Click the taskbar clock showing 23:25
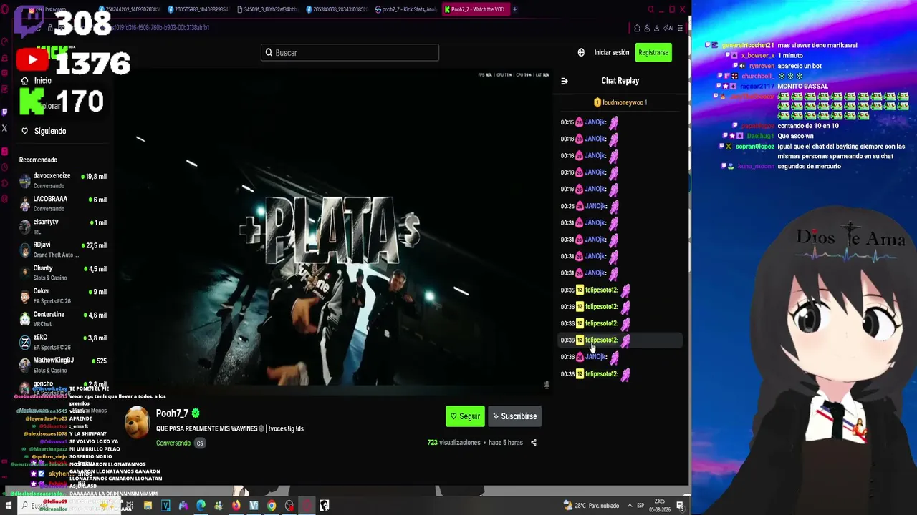Screen dimensions: 917x515 point(660,505)
